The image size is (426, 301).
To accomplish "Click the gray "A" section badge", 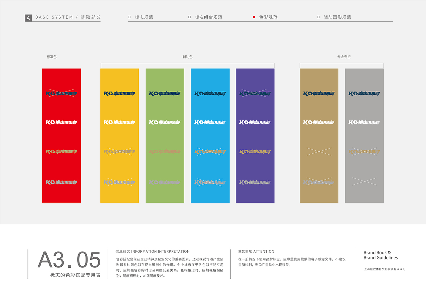I will pyautogui.click(x=28, y=18).
